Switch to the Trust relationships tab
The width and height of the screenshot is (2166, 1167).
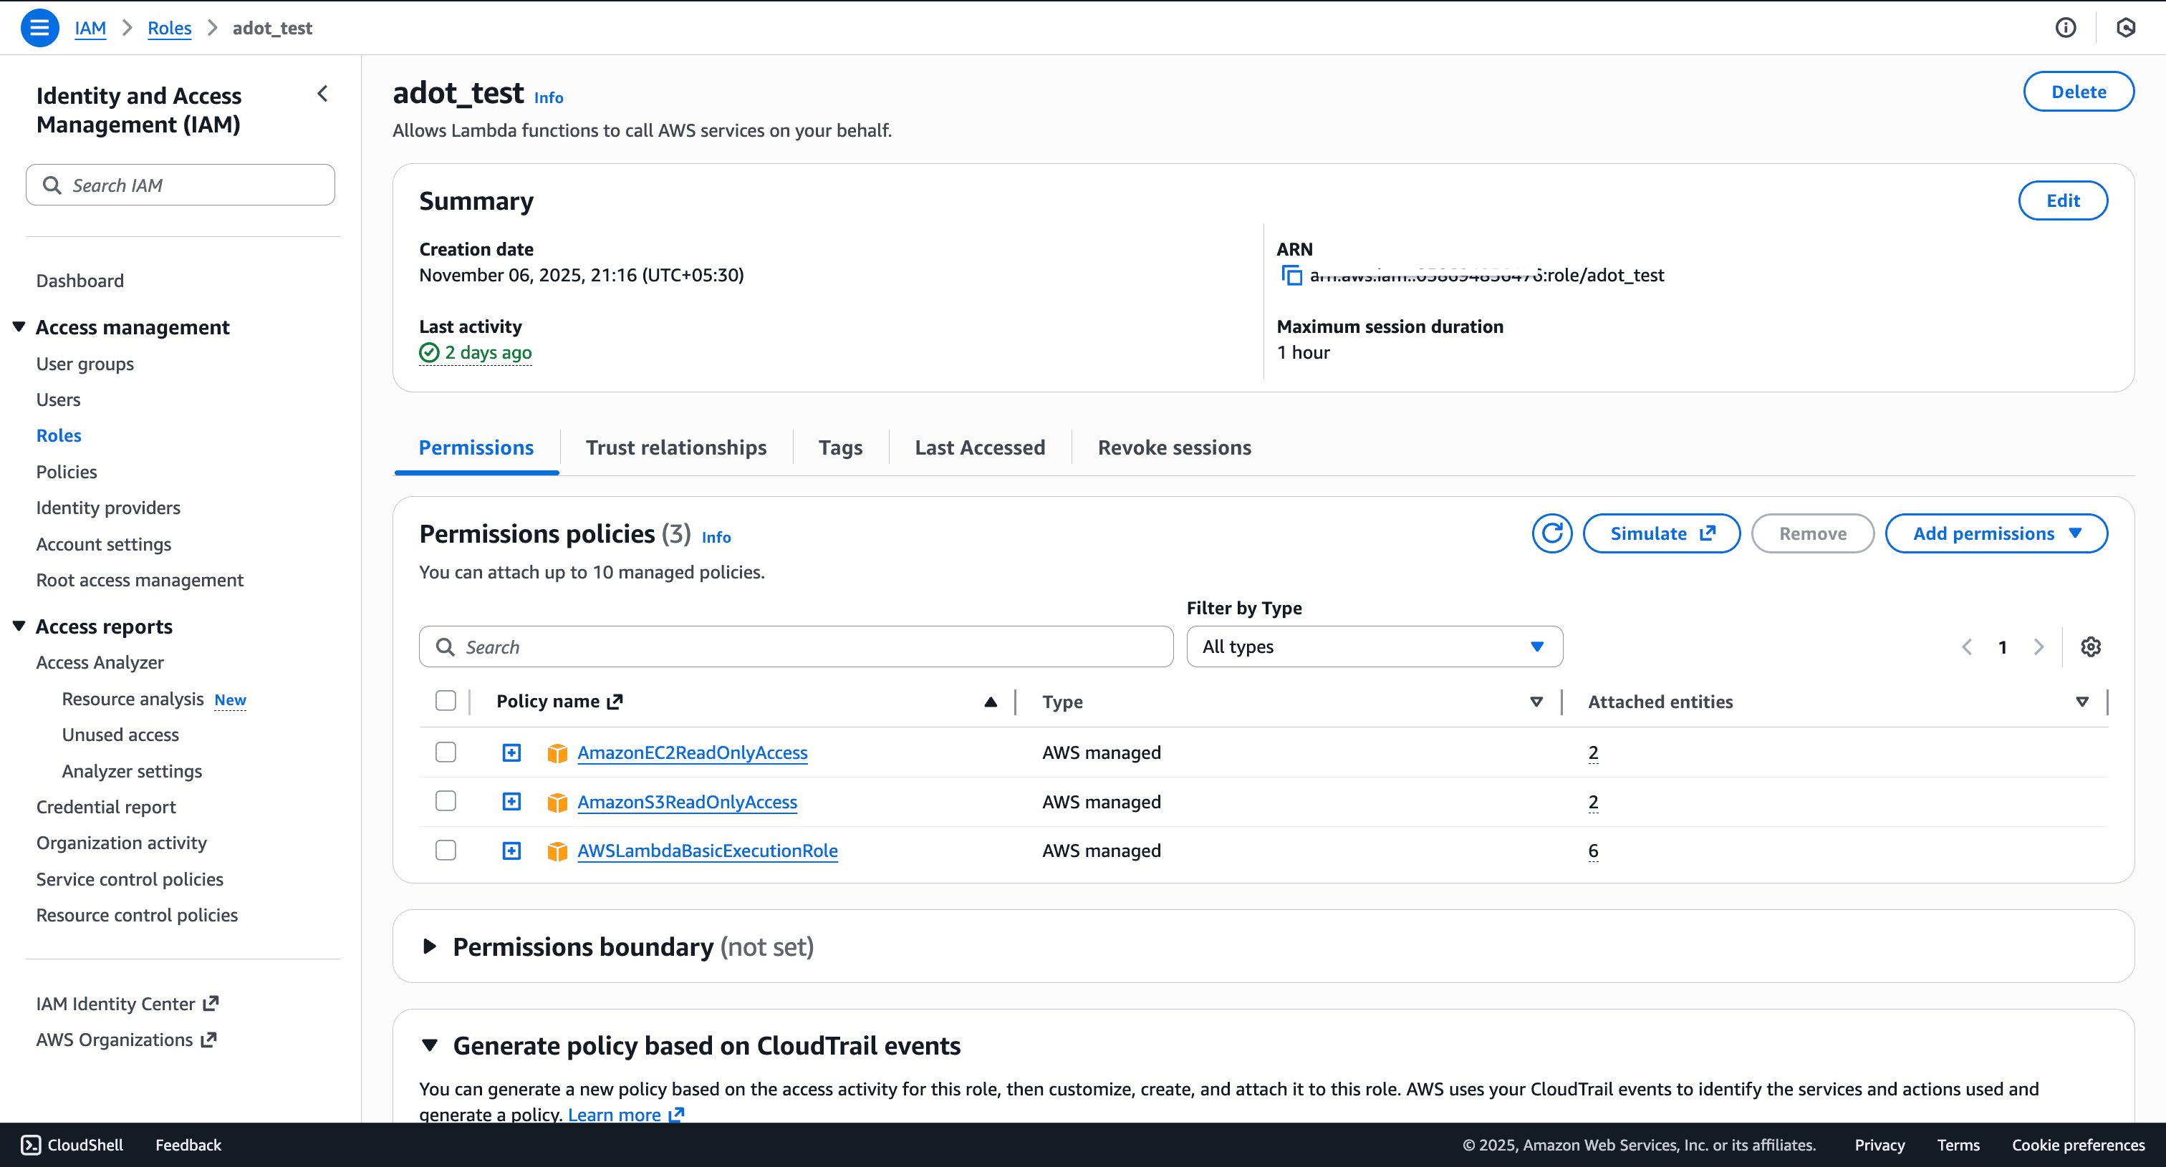point(675,447)
